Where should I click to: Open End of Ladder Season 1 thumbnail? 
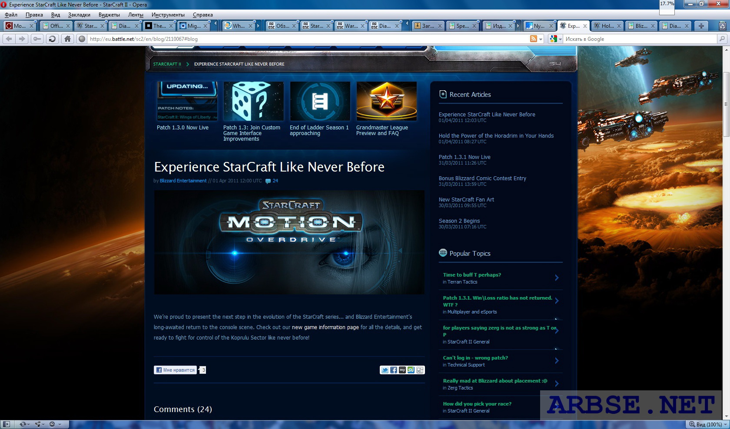320,101
